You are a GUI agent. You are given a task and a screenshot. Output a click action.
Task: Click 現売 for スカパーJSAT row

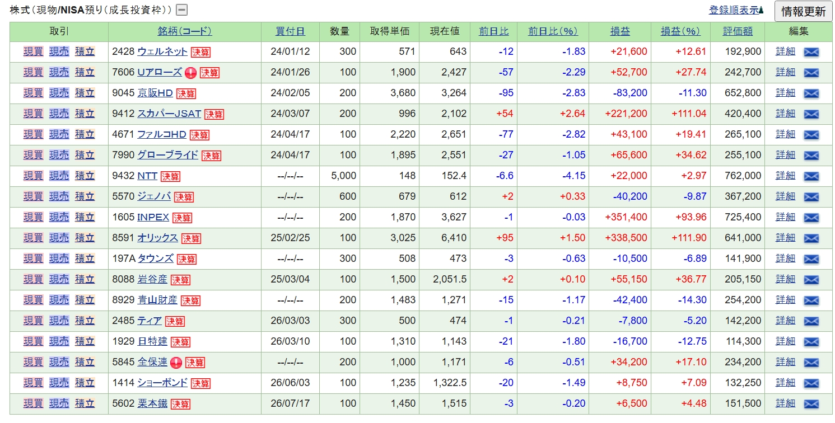(59, 114)
